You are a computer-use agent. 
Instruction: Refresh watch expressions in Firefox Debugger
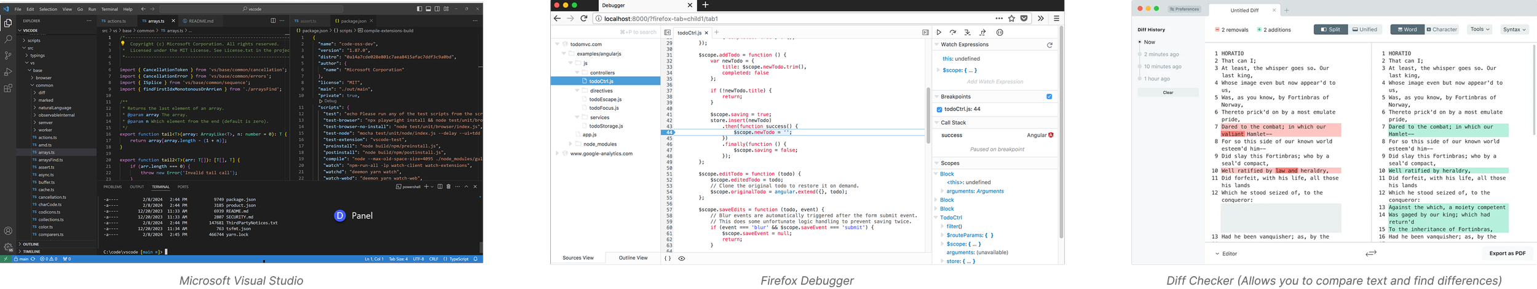click(x=1049, y=45)
